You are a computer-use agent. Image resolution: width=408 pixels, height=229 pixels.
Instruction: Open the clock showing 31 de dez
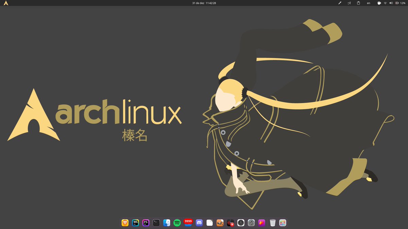click(204, 3)
